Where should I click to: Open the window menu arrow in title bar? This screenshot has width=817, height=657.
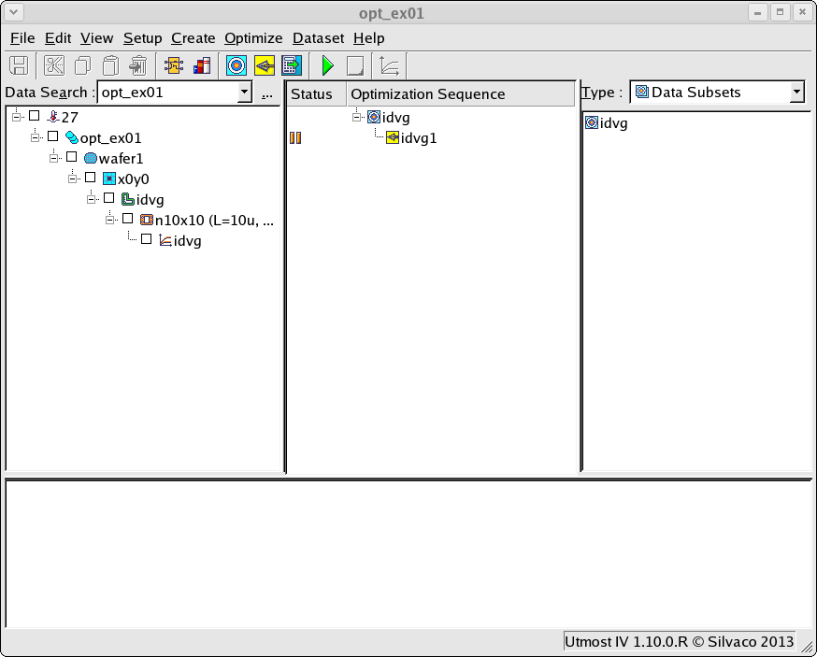(x=14, y=12)
